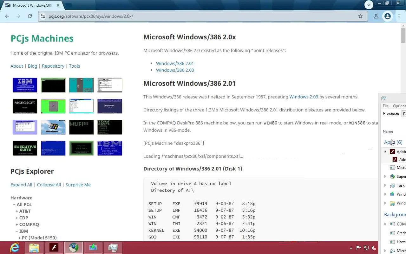Go back to the previous page
Image resolution: width=406 pixels, height=254 pixels.
7,16
